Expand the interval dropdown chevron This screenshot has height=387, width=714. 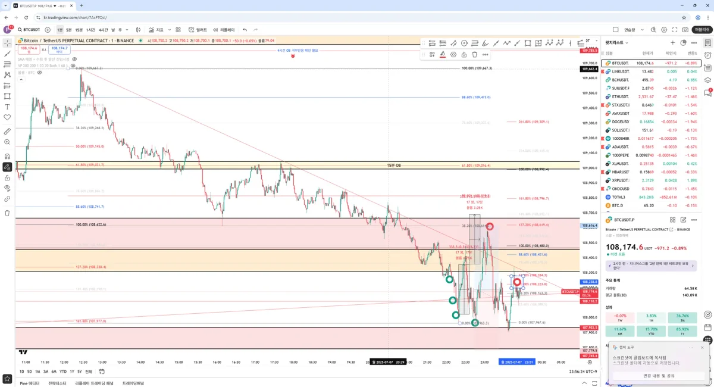(127, 30)
